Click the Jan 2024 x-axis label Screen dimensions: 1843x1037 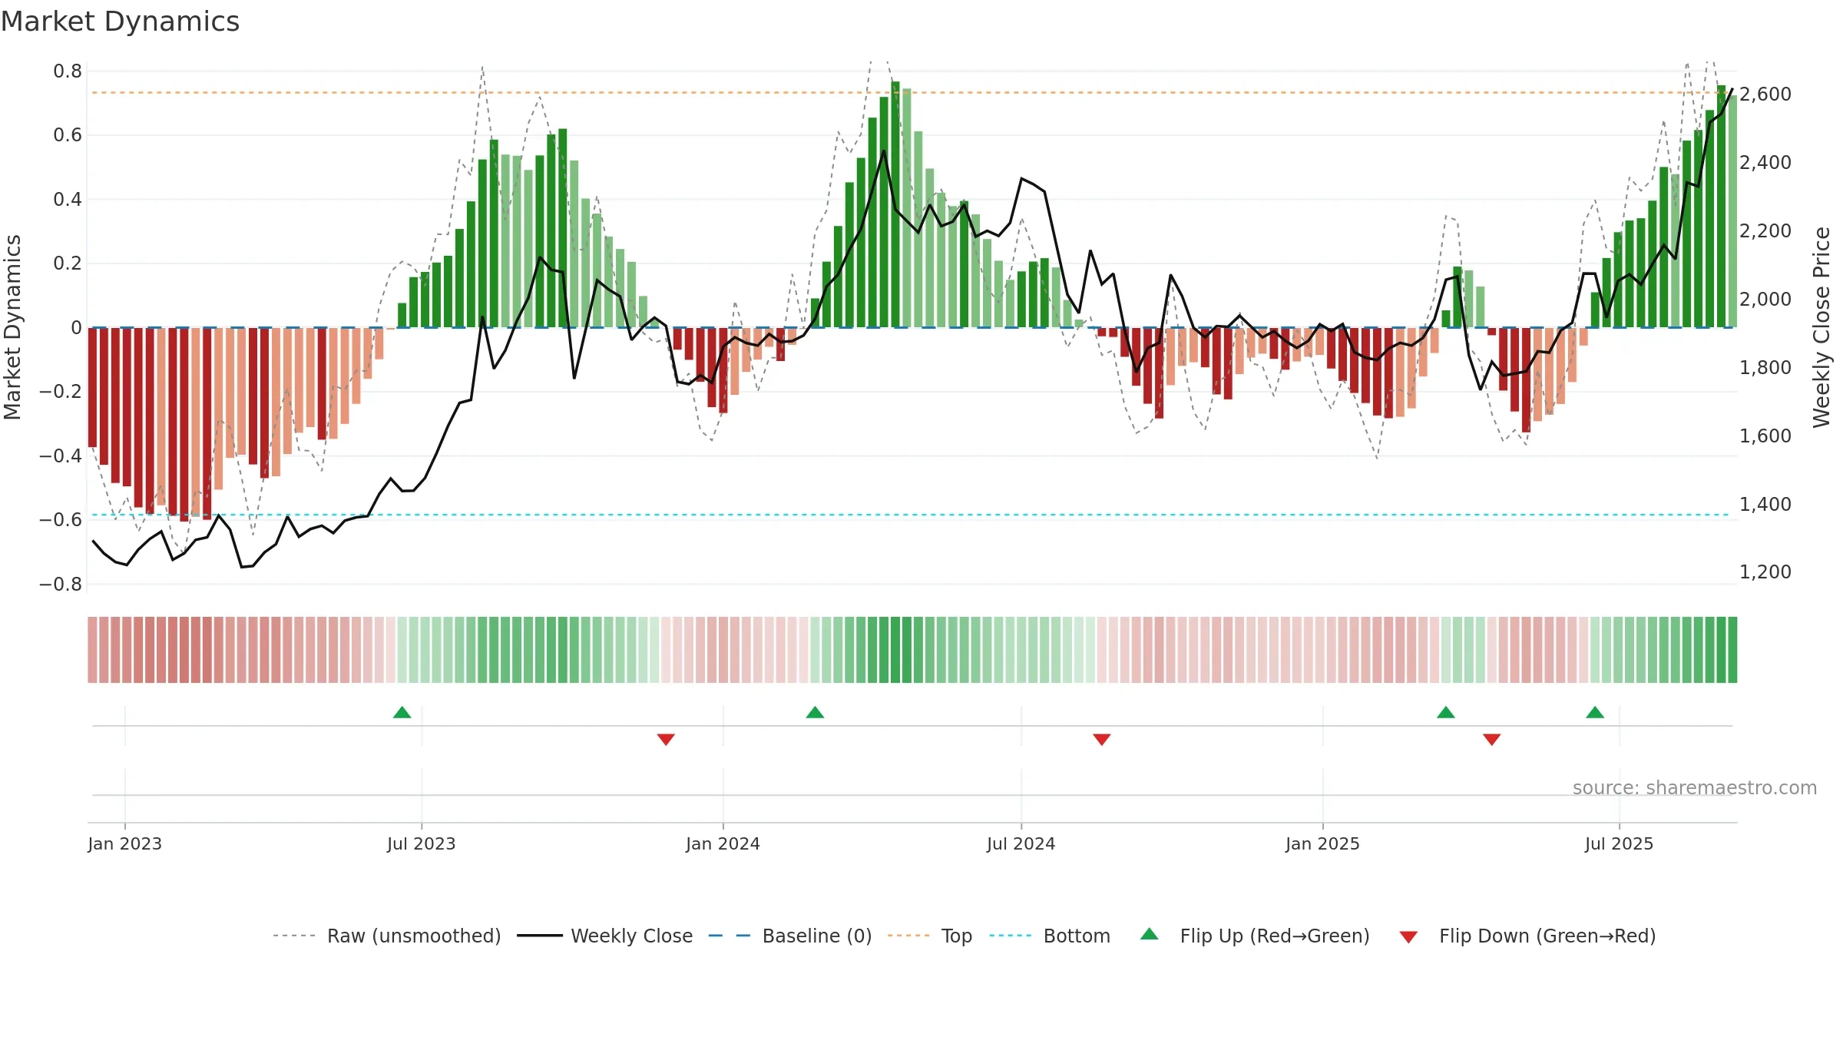coord(723,843)
